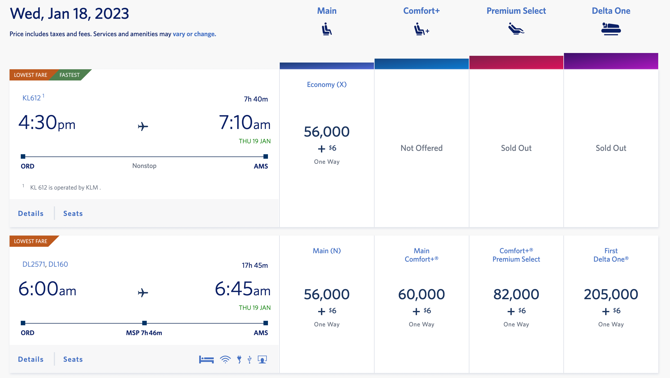This screenshot has width=670, height=378.
Task: Click the airplane icon on the KL612 route
Action: [143, 127]
